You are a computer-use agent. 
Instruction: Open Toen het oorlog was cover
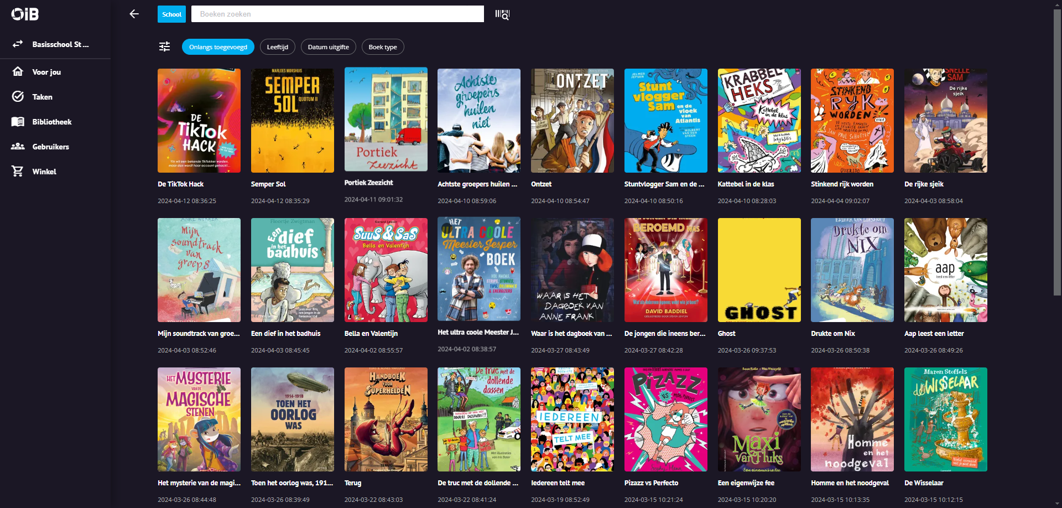coord(293,419)
